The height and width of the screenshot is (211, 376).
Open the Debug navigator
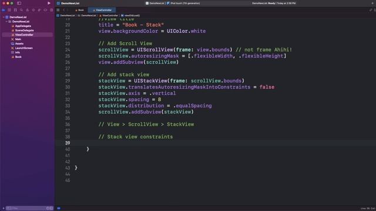(x=39, y=10)
